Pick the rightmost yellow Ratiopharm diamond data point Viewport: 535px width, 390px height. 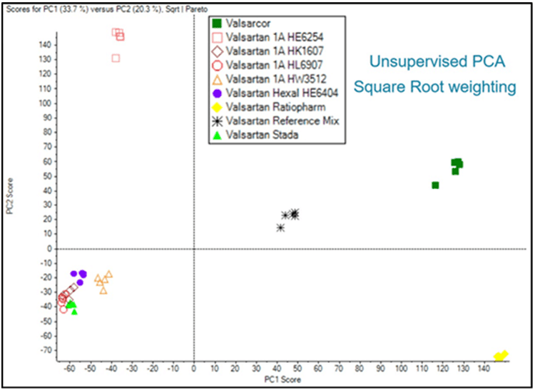pos(504,354)
